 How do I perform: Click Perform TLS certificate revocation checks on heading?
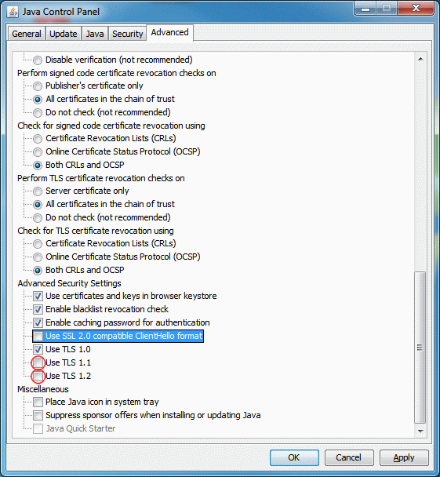(x=101, y=178)
